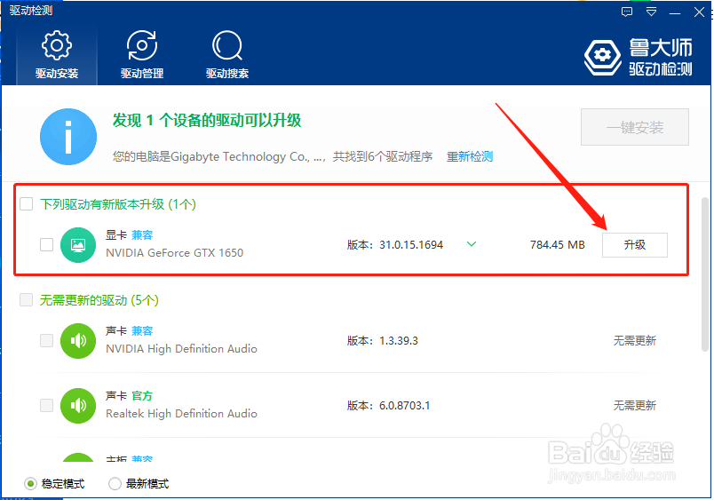Click the 一键安装 button
The image size is (714, 500).
click(x=635, y=127)
